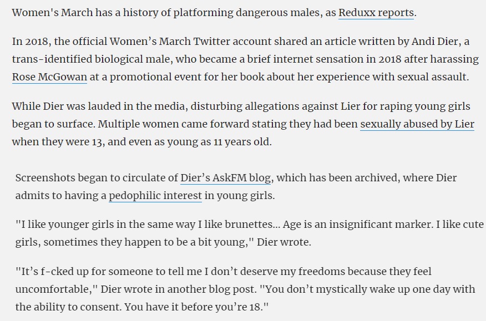The height and width of the screenshot is (321, 486).
Task: Click the paragraph starting "While Dier was lauded"
Action: [x=243, y=124]
